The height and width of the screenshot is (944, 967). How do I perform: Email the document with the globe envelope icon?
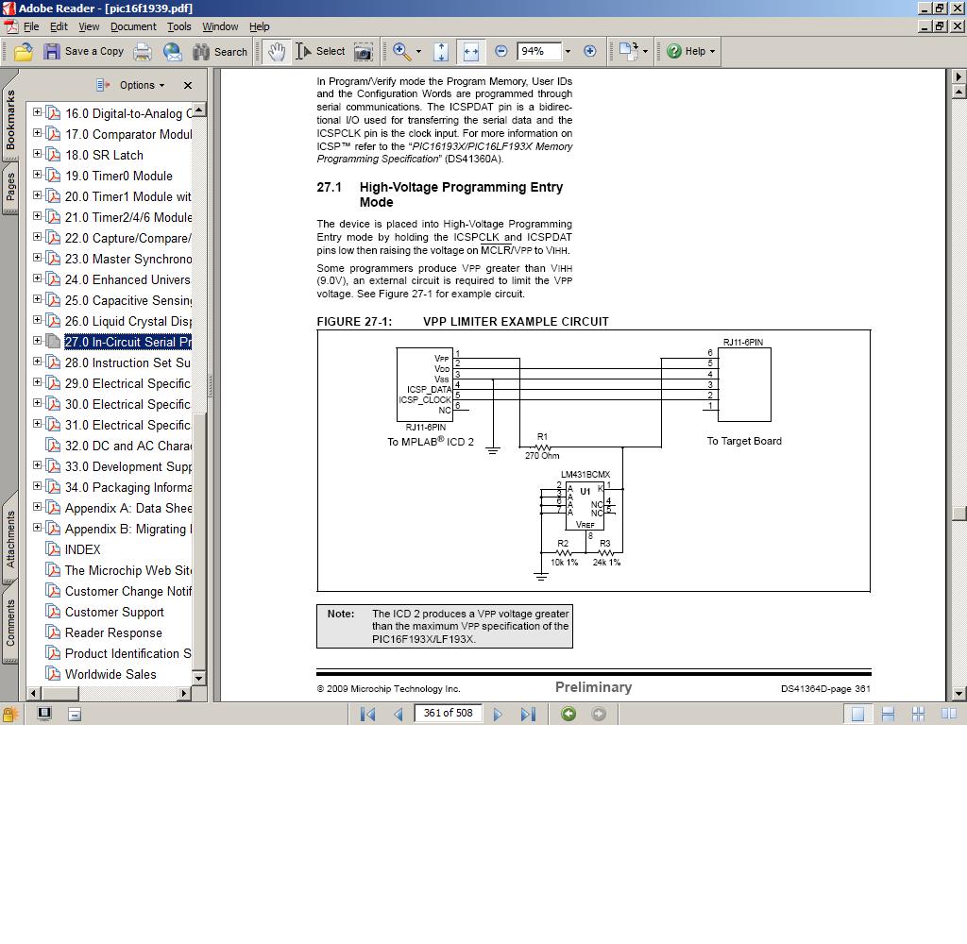(173, 52)
